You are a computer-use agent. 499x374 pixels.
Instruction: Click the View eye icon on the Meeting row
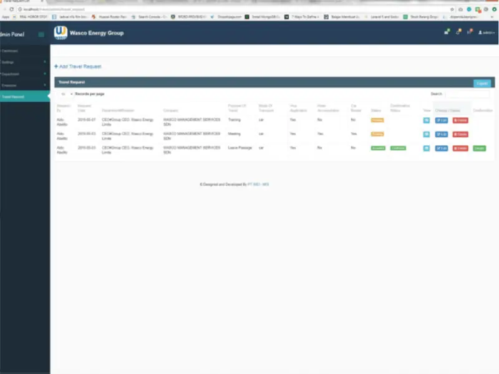click(428, 134)
